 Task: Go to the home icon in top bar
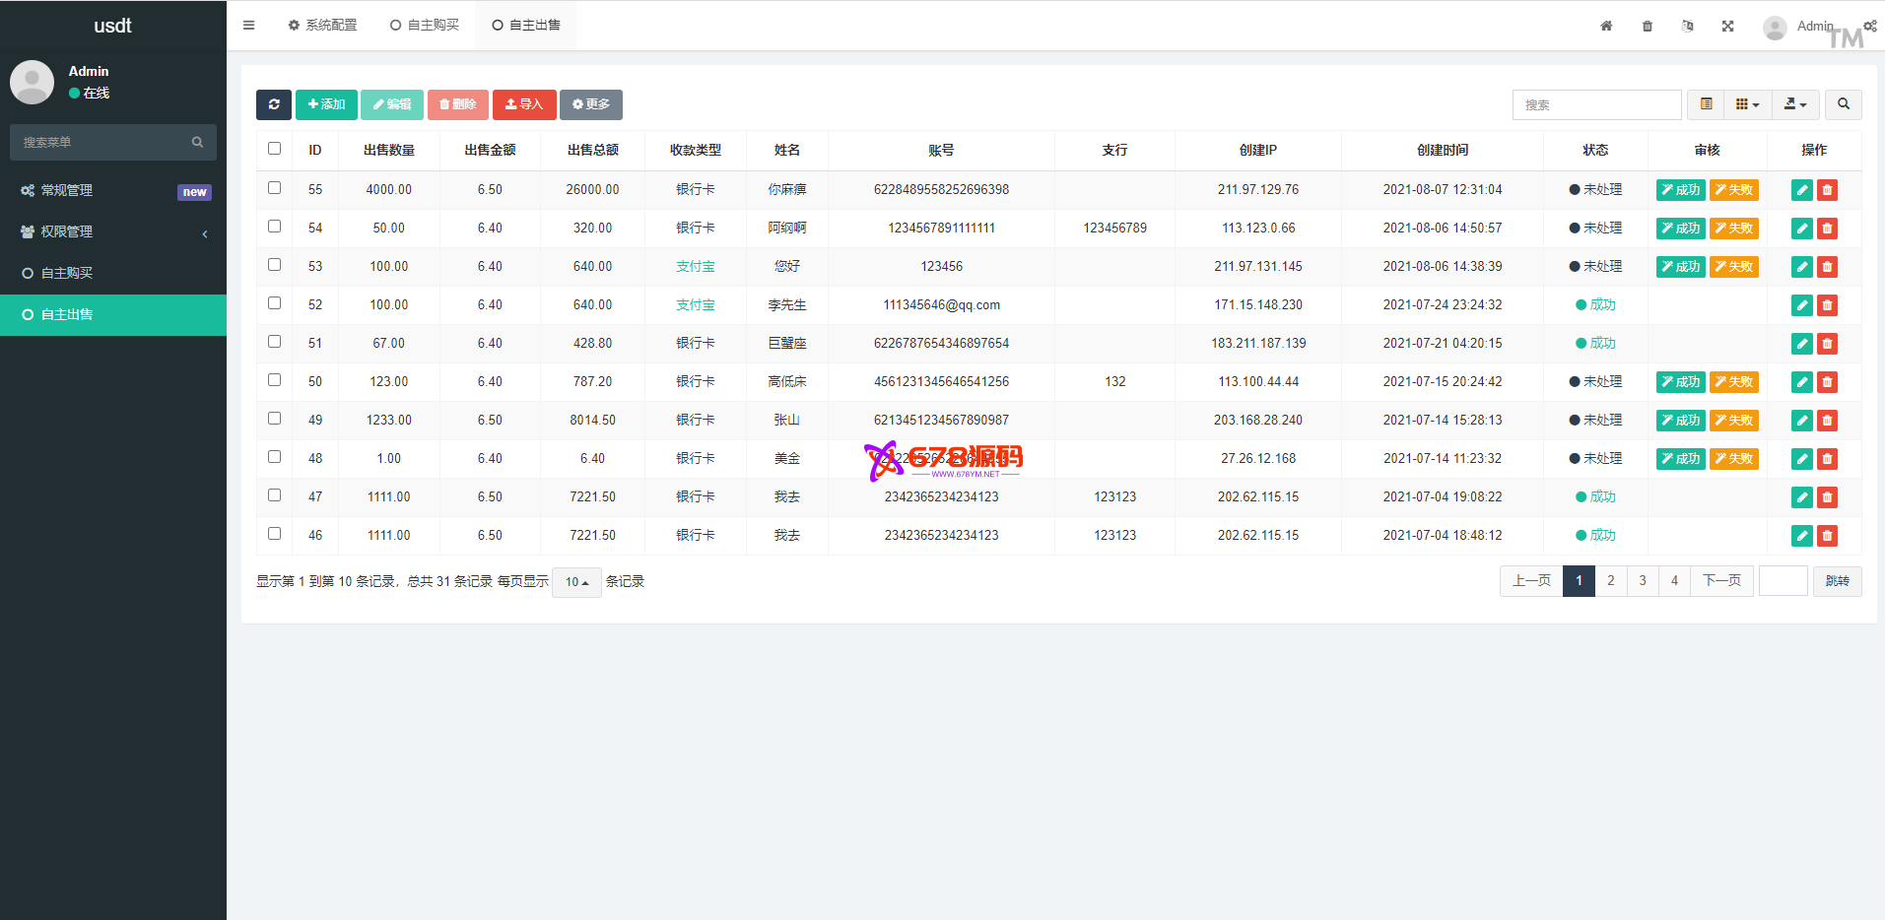(1606, 27)
